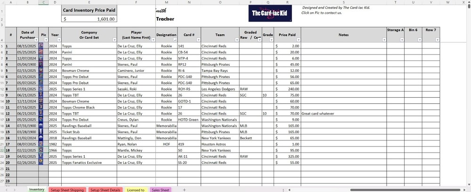Open Row 7 column filter dropdown

coord(438,40)
